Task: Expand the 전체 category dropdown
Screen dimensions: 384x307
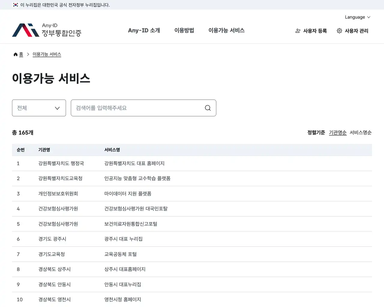Action: (39, 108)
